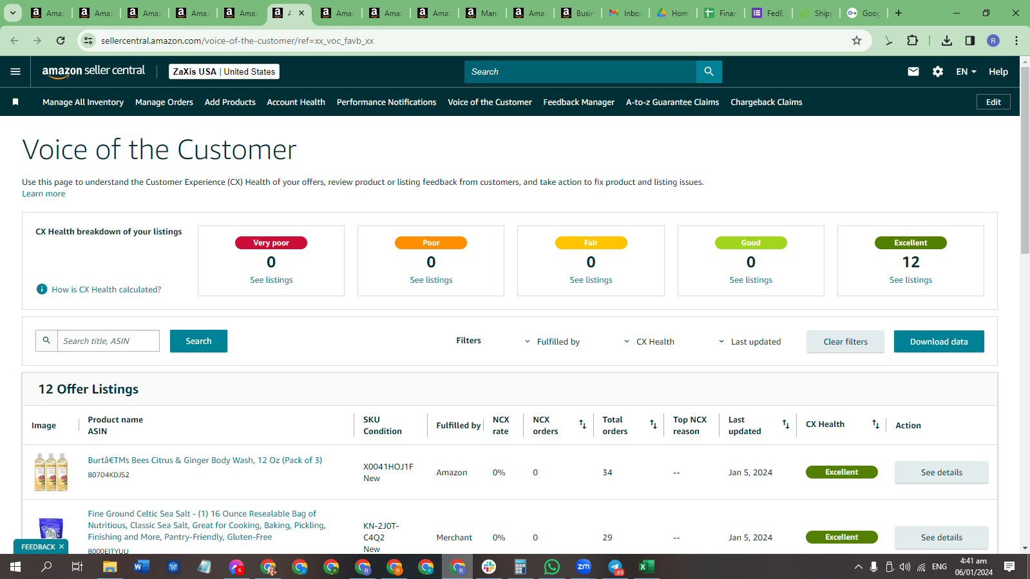
Task: Sort the table by Total orders
Action: [653, 424]
